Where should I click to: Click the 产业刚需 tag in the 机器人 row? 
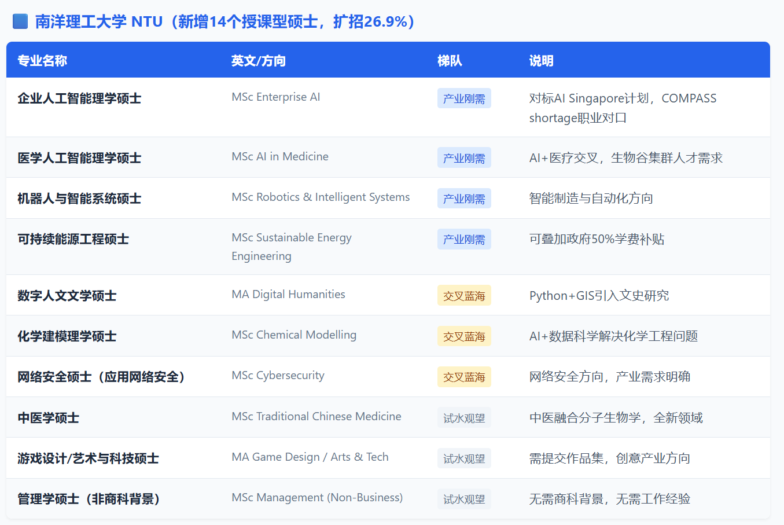point(464,199)
